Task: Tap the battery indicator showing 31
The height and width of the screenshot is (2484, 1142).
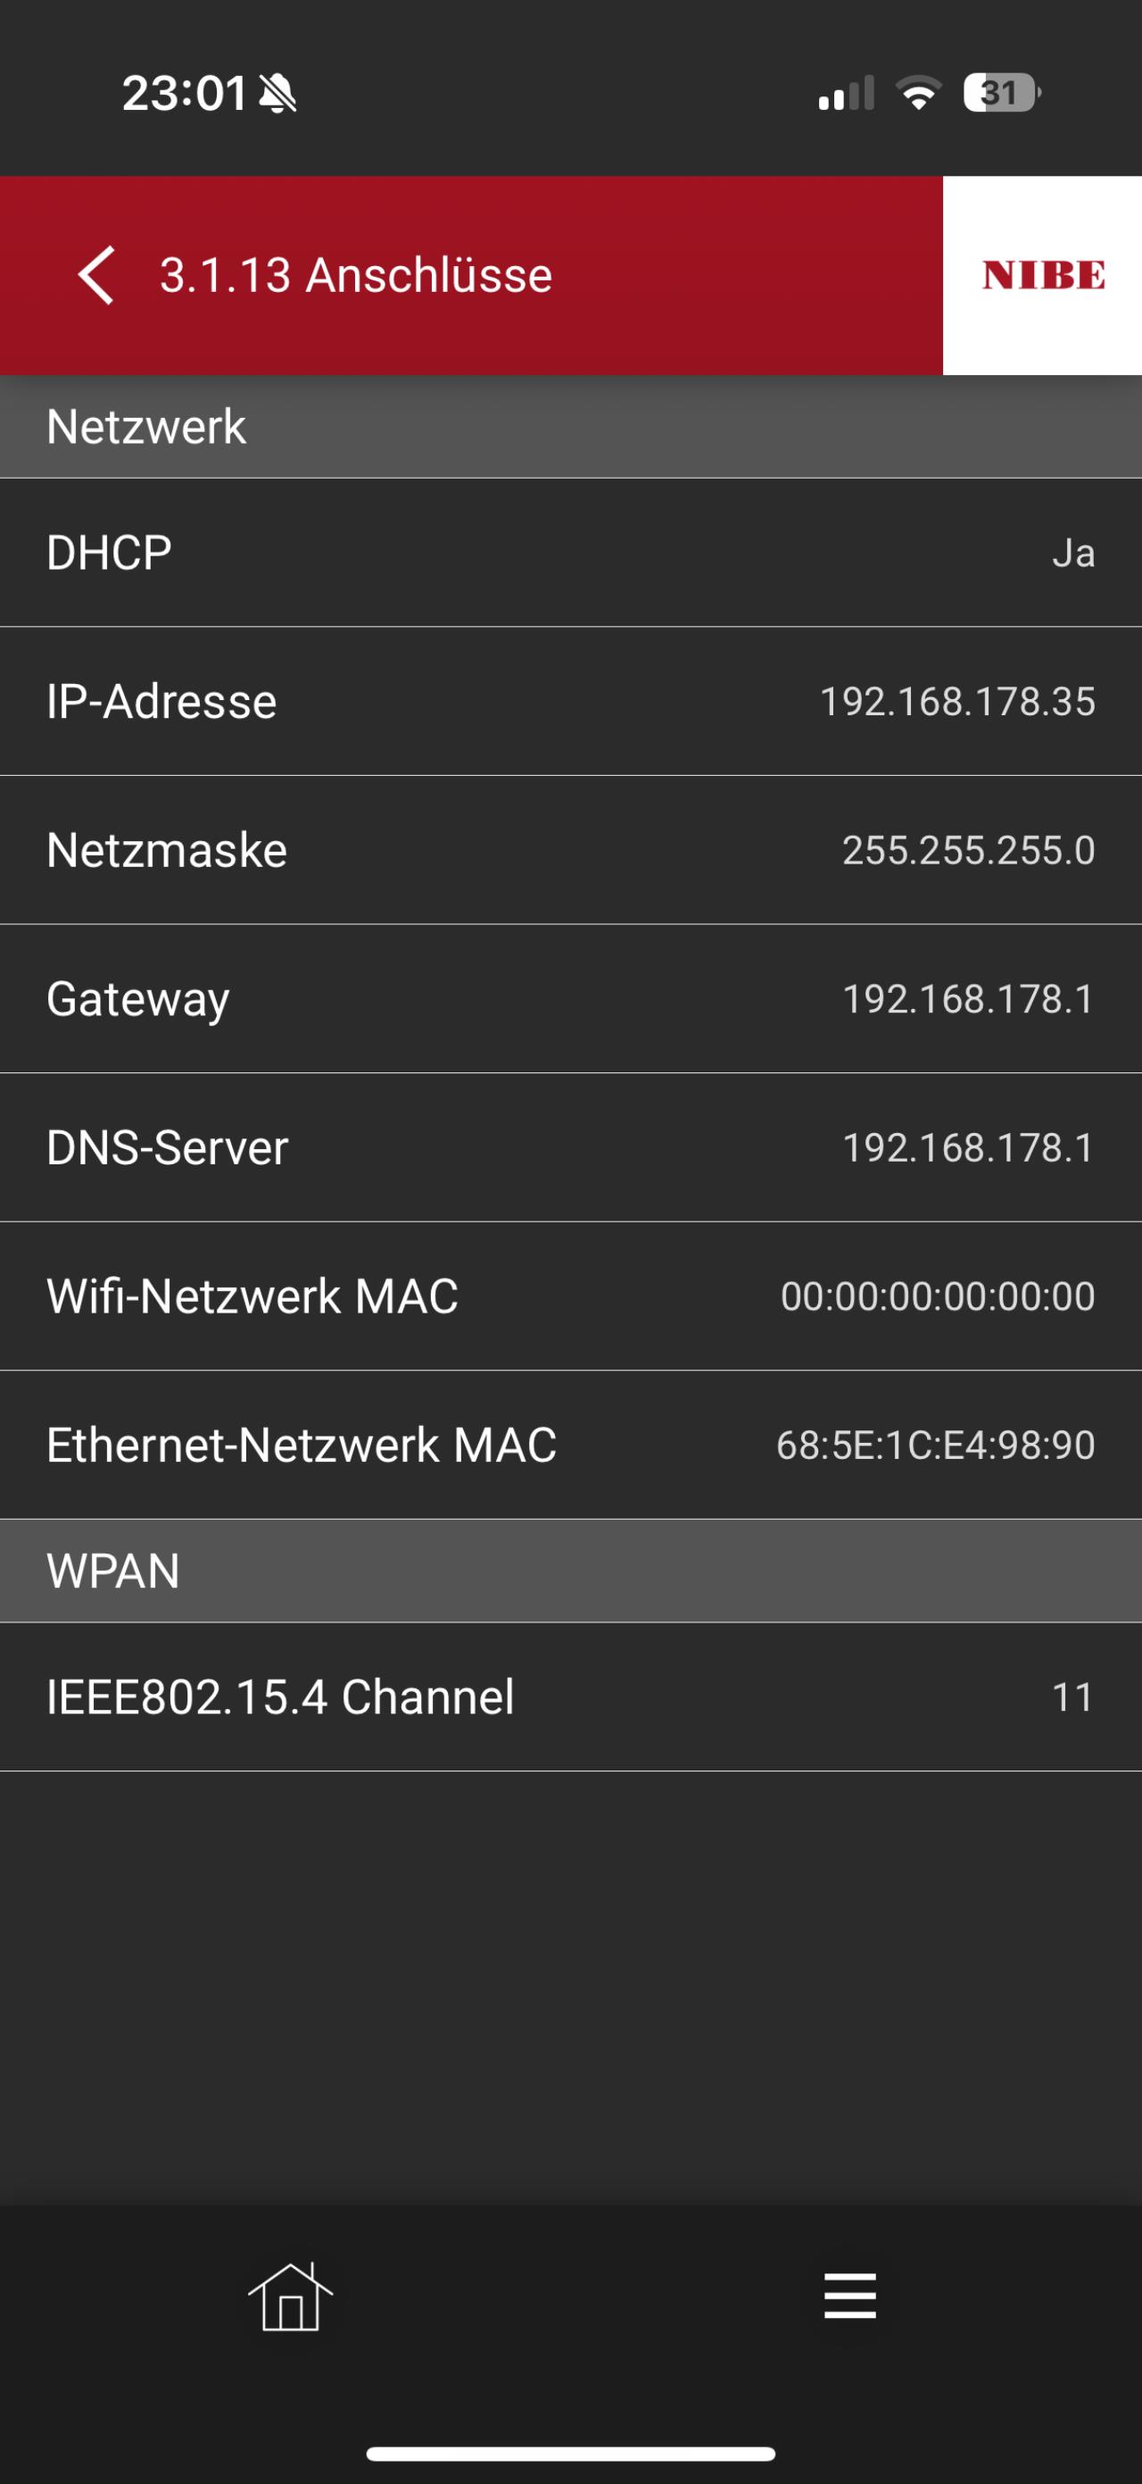Action: (x=1001, y=94)
